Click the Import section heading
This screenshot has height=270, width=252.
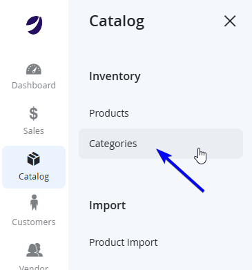click(x=108, y=206)
